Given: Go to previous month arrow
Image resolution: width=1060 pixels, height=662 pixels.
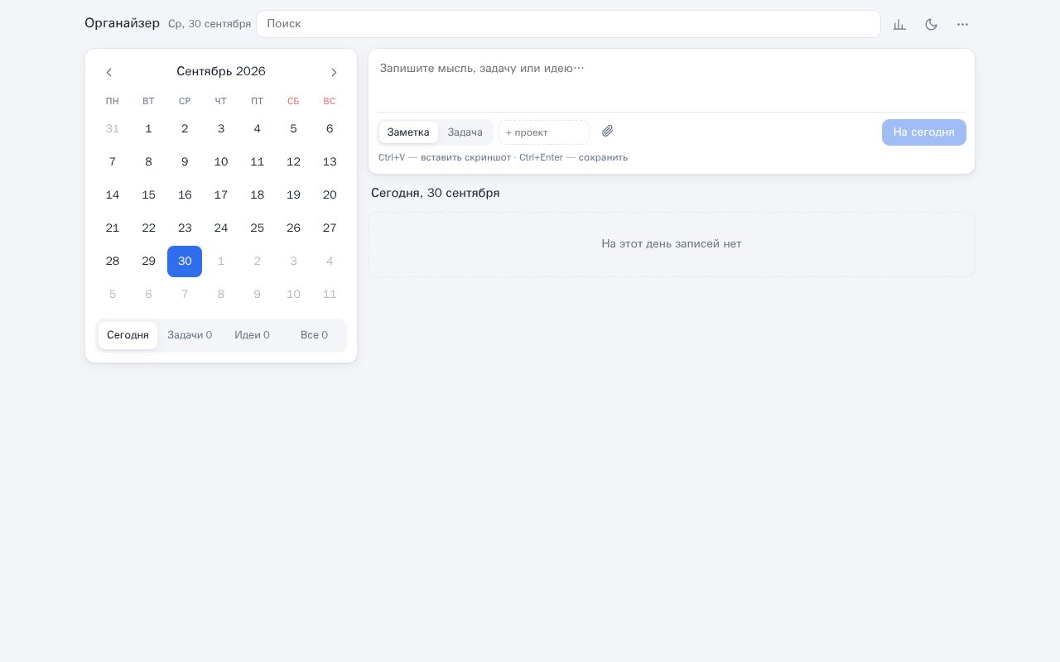Looking at the screenshot, I should click(108, 72).
